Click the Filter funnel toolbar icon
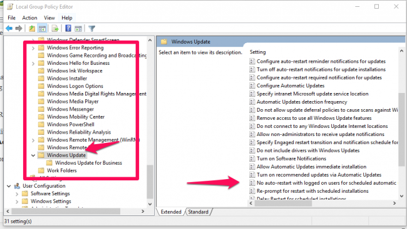The width and height of the screenshot is (407, 229). (x=91, y=29)
